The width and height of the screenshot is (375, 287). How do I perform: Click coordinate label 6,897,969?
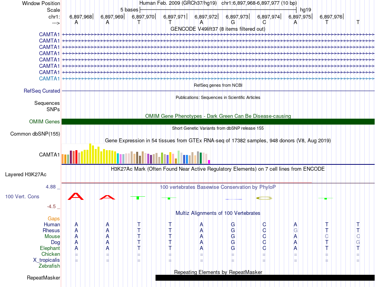pos(112,17)
